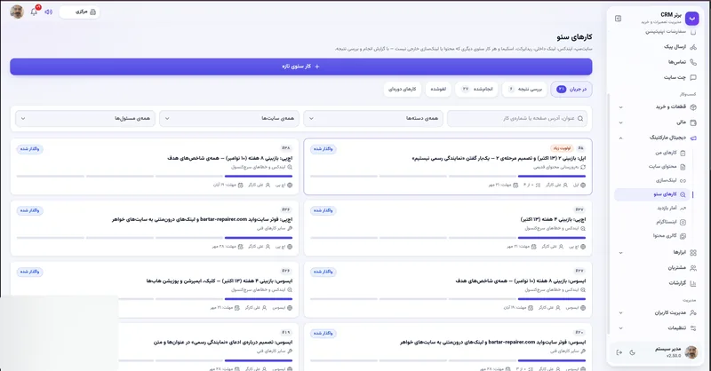
Task: Click the link icon for لینک‌سازی
Action: click(683, 181)
